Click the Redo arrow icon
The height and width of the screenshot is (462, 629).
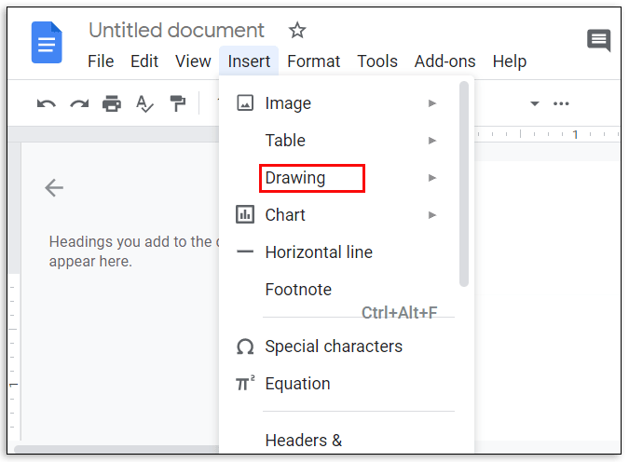[79, 103]
